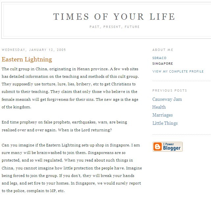Viewport: 211px width, 198px height.
Task: View my complete profile link
Action: (x=178, y=71)
